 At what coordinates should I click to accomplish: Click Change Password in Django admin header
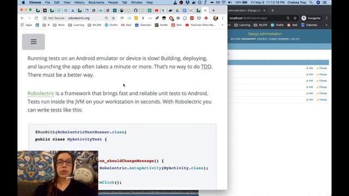[279, 39]
